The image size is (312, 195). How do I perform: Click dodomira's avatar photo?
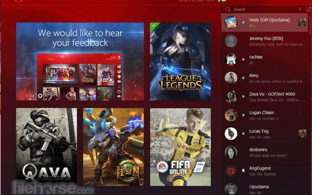click(231, 152)
